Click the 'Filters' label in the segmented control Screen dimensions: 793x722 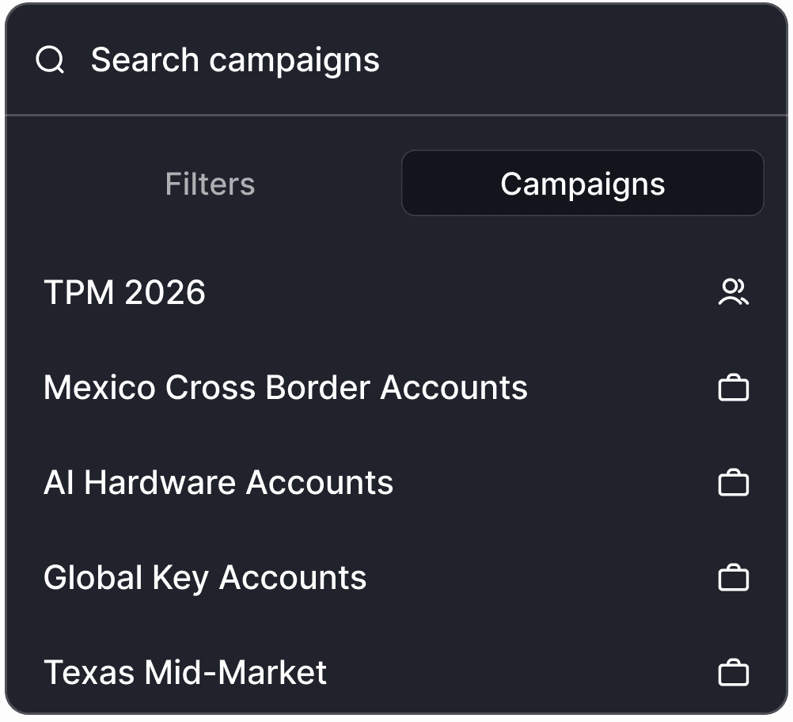(211, 184)
